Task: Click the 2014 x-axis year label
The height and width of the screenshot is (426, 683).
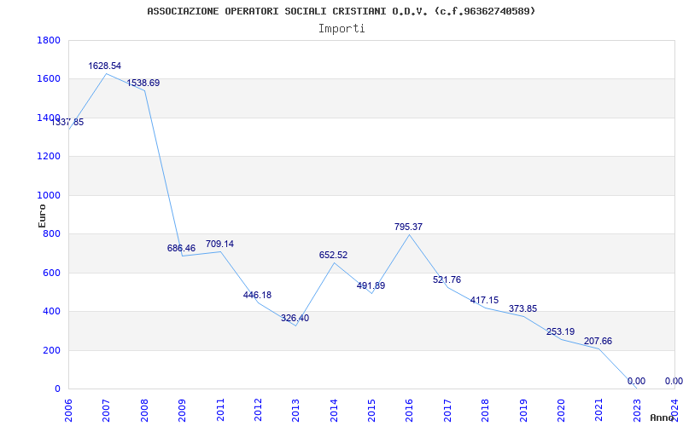Action: coord(334,410)
